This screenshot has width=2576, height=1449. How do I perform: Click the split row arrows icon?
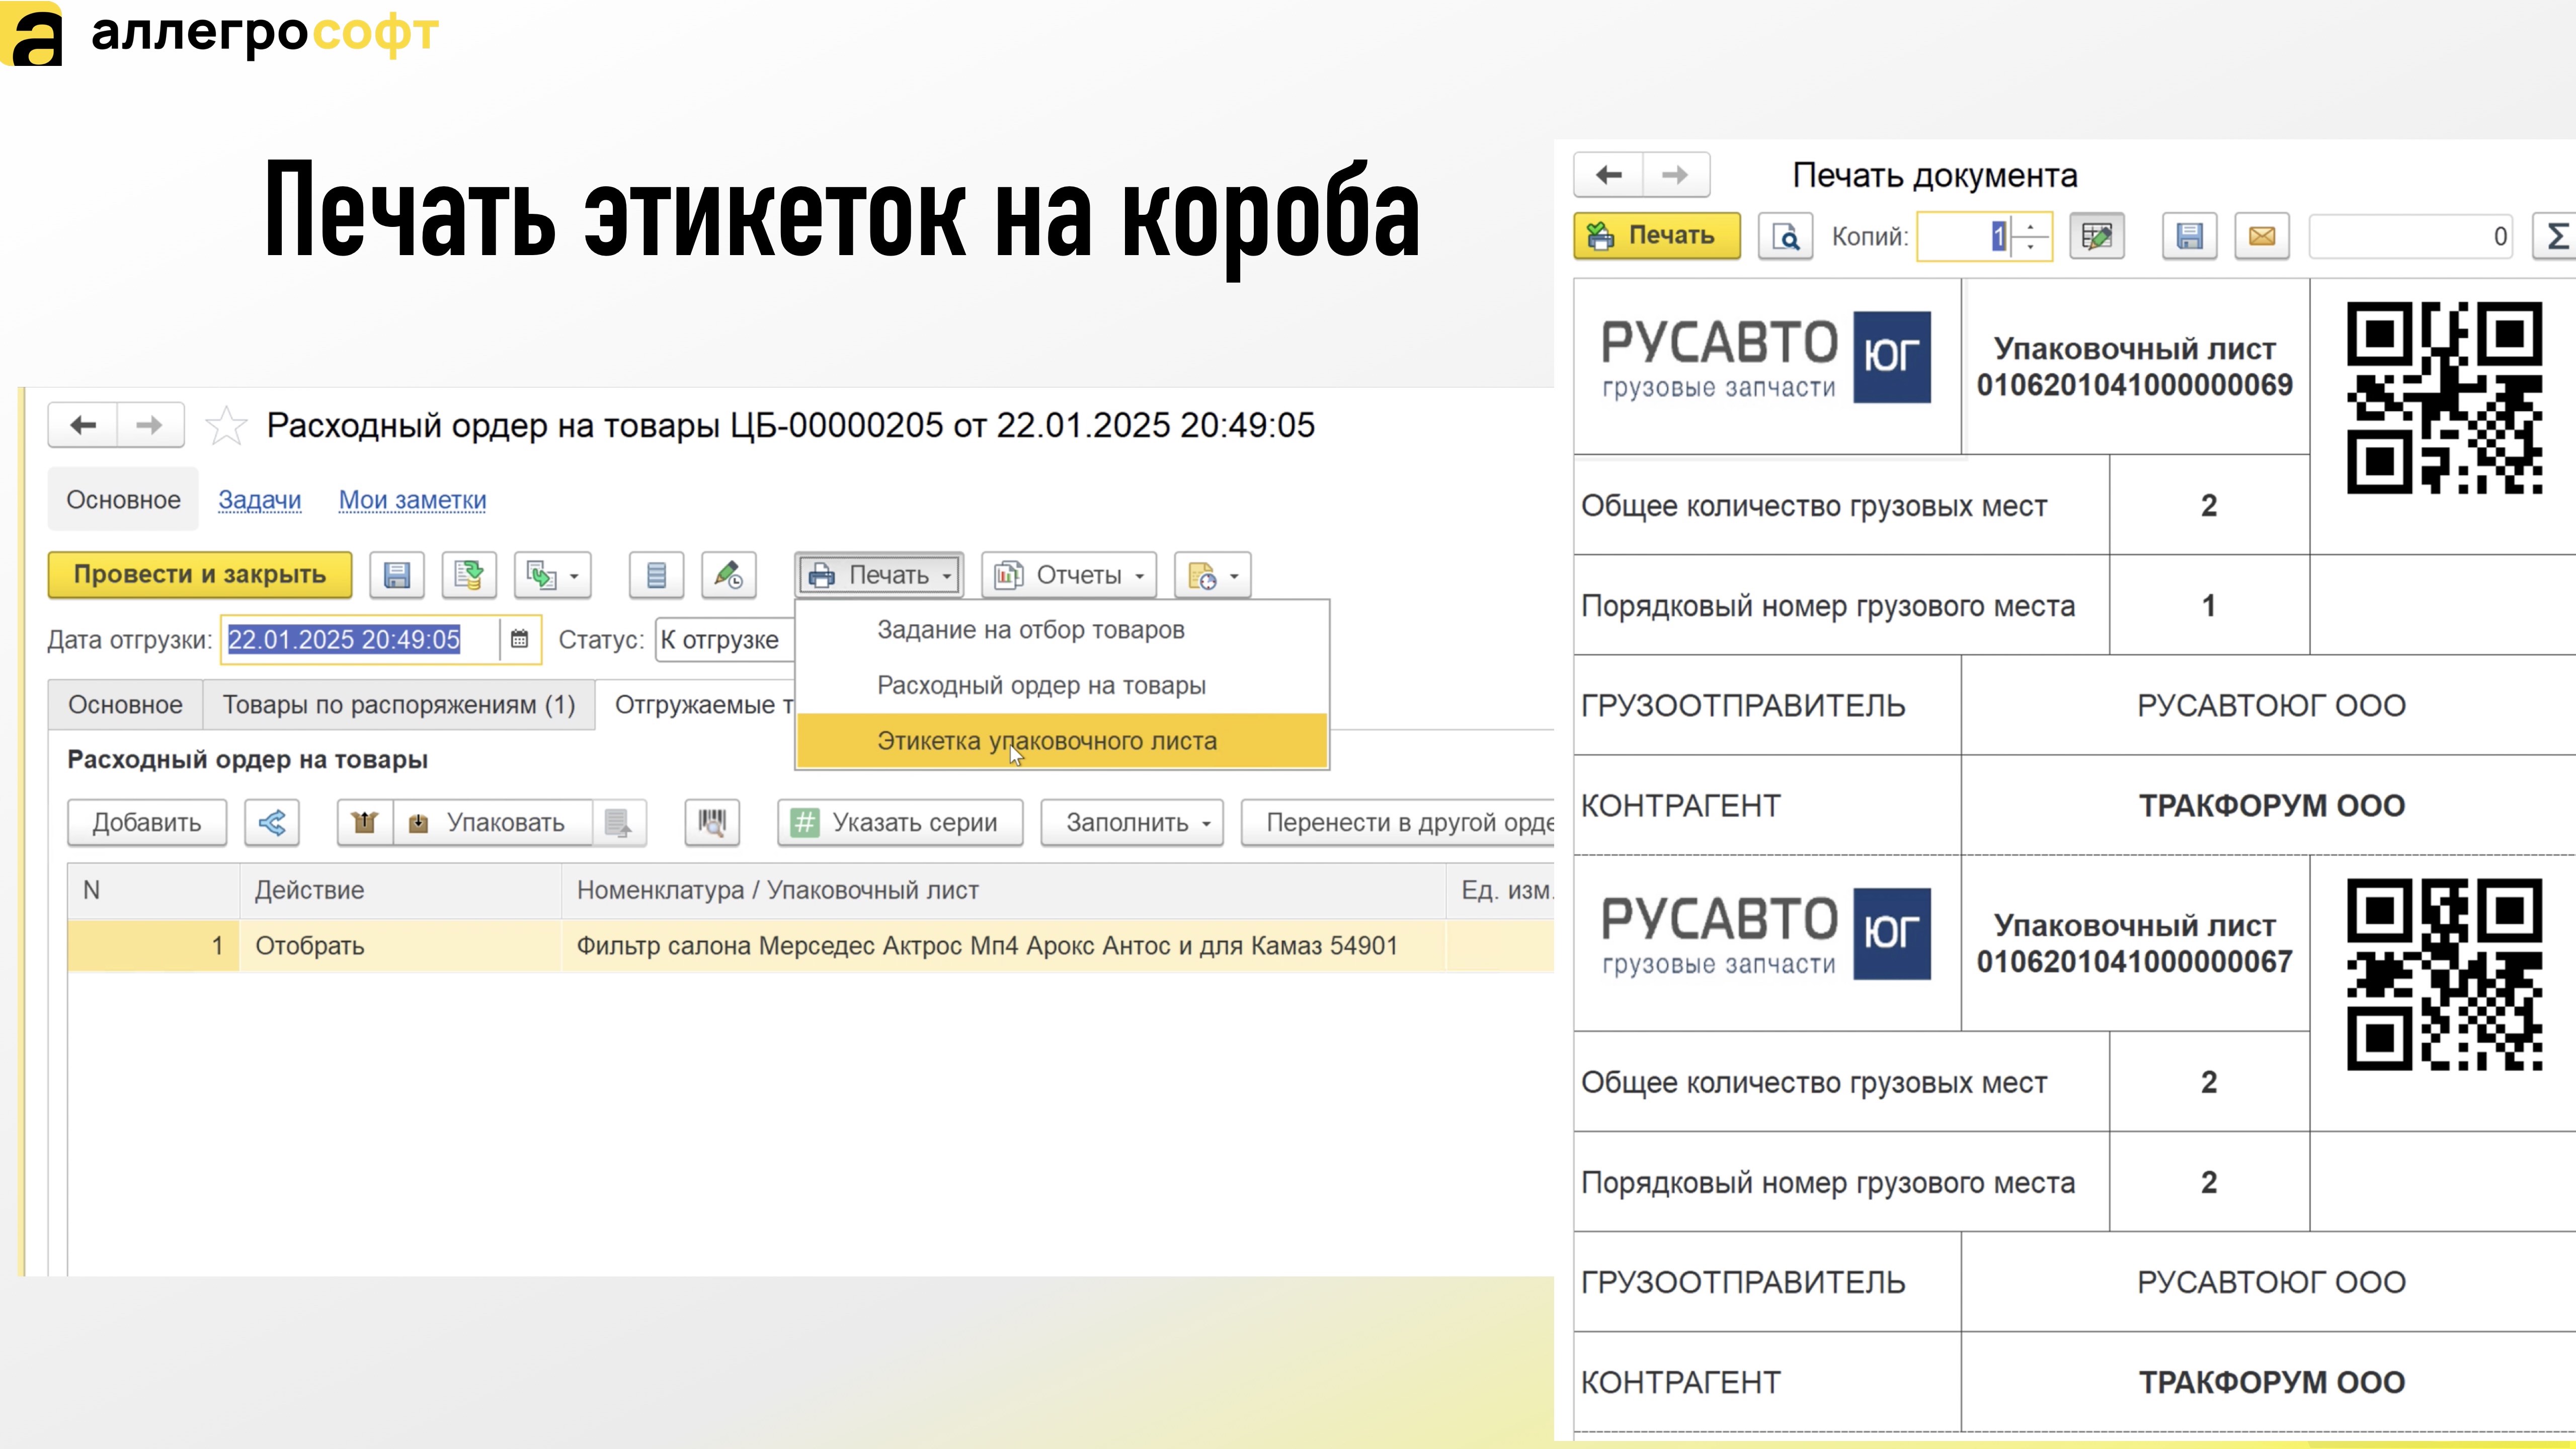(x=272, y=823)
